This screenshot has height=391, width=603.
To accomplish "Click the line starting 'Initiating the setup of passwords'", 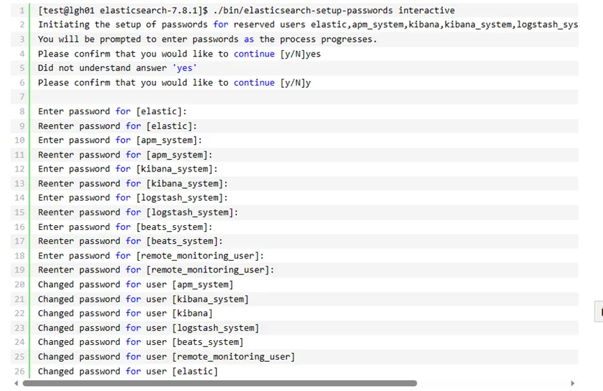I will [x=307, y=24].
